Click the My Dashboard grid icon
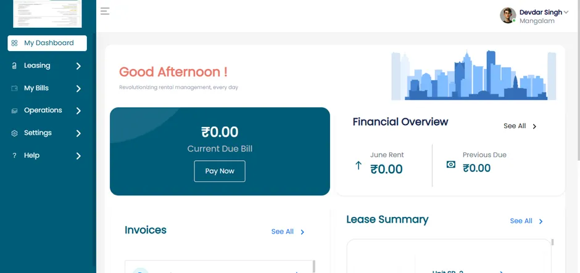Image resolution: width=580 pixels, height=273 pixels. (x=14, y=43)
